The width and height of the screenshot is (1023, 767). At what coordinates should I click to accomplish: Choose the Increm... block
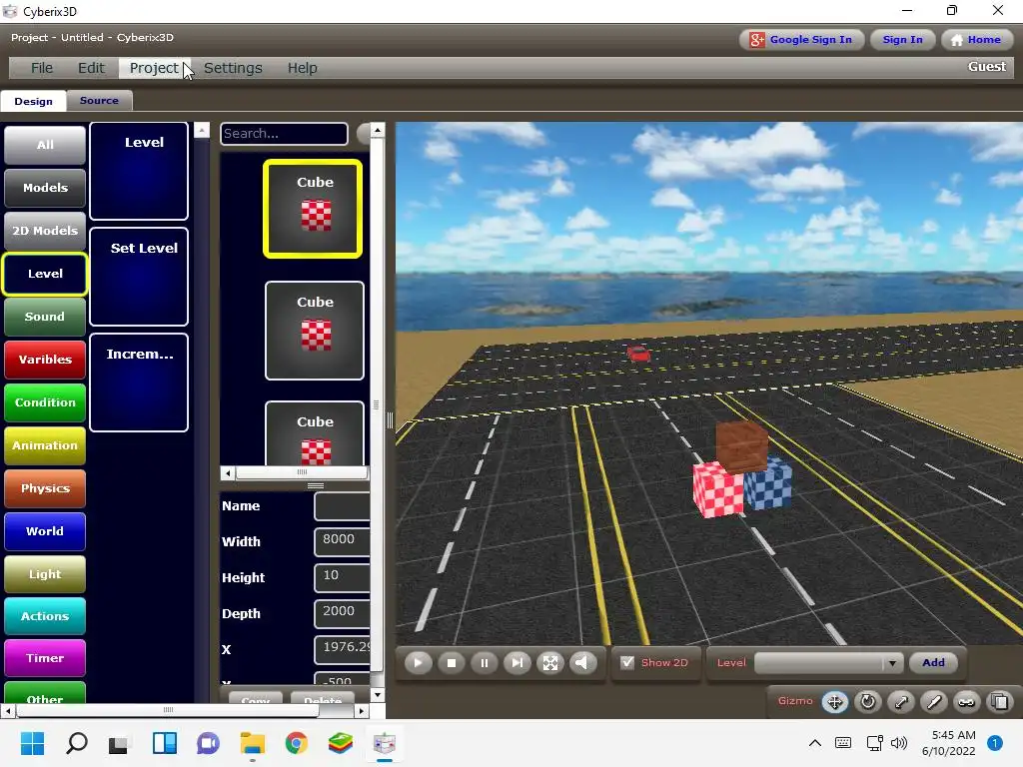pos(139,383)
